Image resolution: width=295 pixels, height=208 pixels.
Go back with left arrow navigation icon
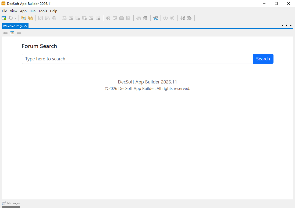[5, 33]
